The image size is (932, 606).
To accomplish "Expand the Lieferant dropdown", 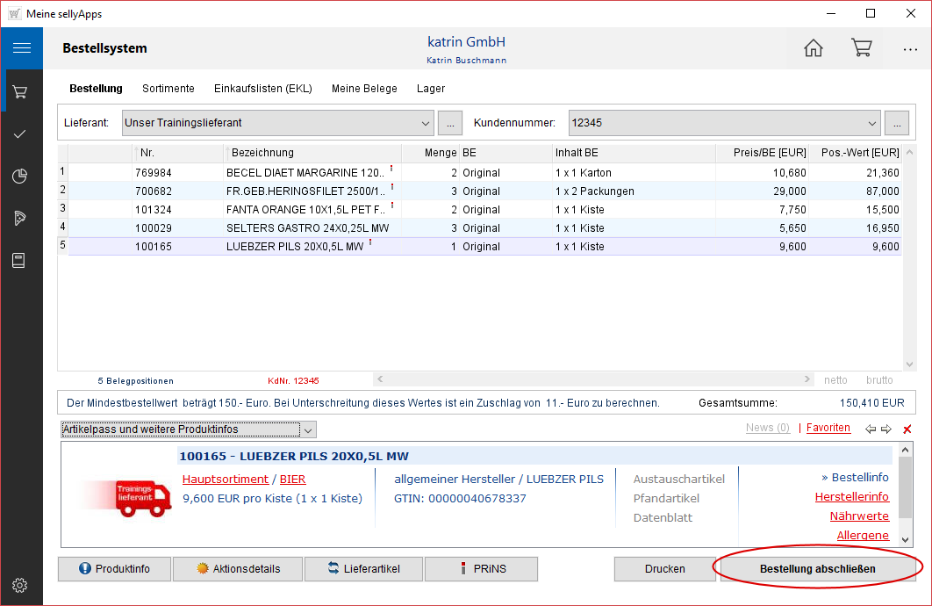I will point(426,123).
